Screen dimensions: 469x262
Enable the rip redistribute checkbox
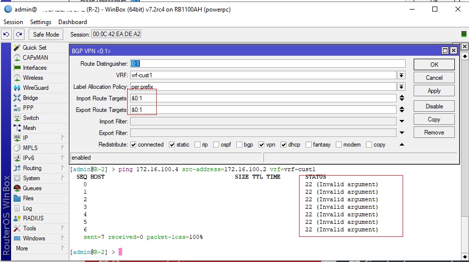pos(198,145)
